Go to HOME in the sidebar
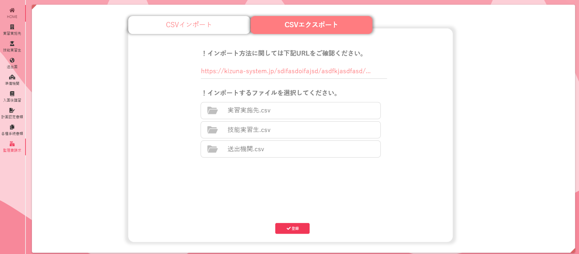 12,10
